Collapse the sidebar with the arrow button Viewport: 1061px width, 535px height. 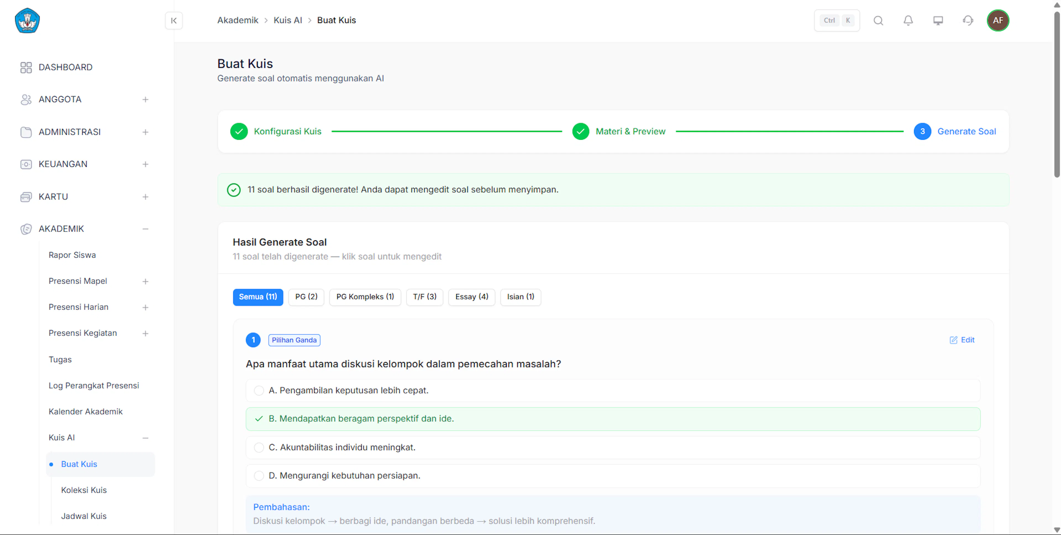(174, 21)
